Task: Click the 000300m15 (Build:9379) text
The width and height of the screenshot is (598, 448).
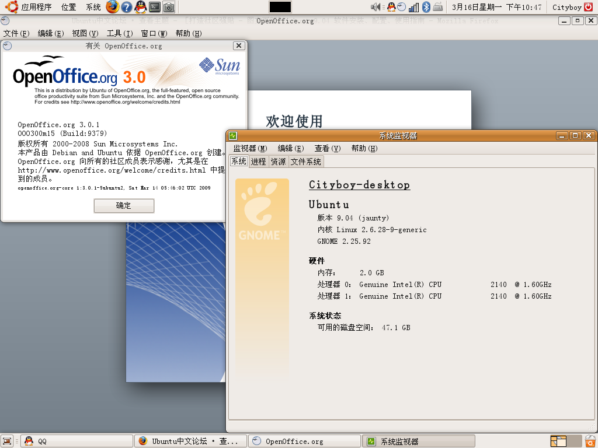Action: [x=62, y=134]
